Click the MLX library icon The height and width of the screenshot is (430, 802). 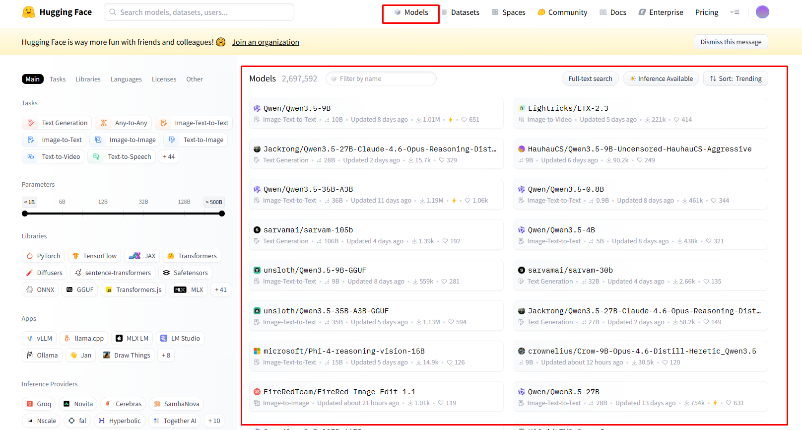point(180,289)
